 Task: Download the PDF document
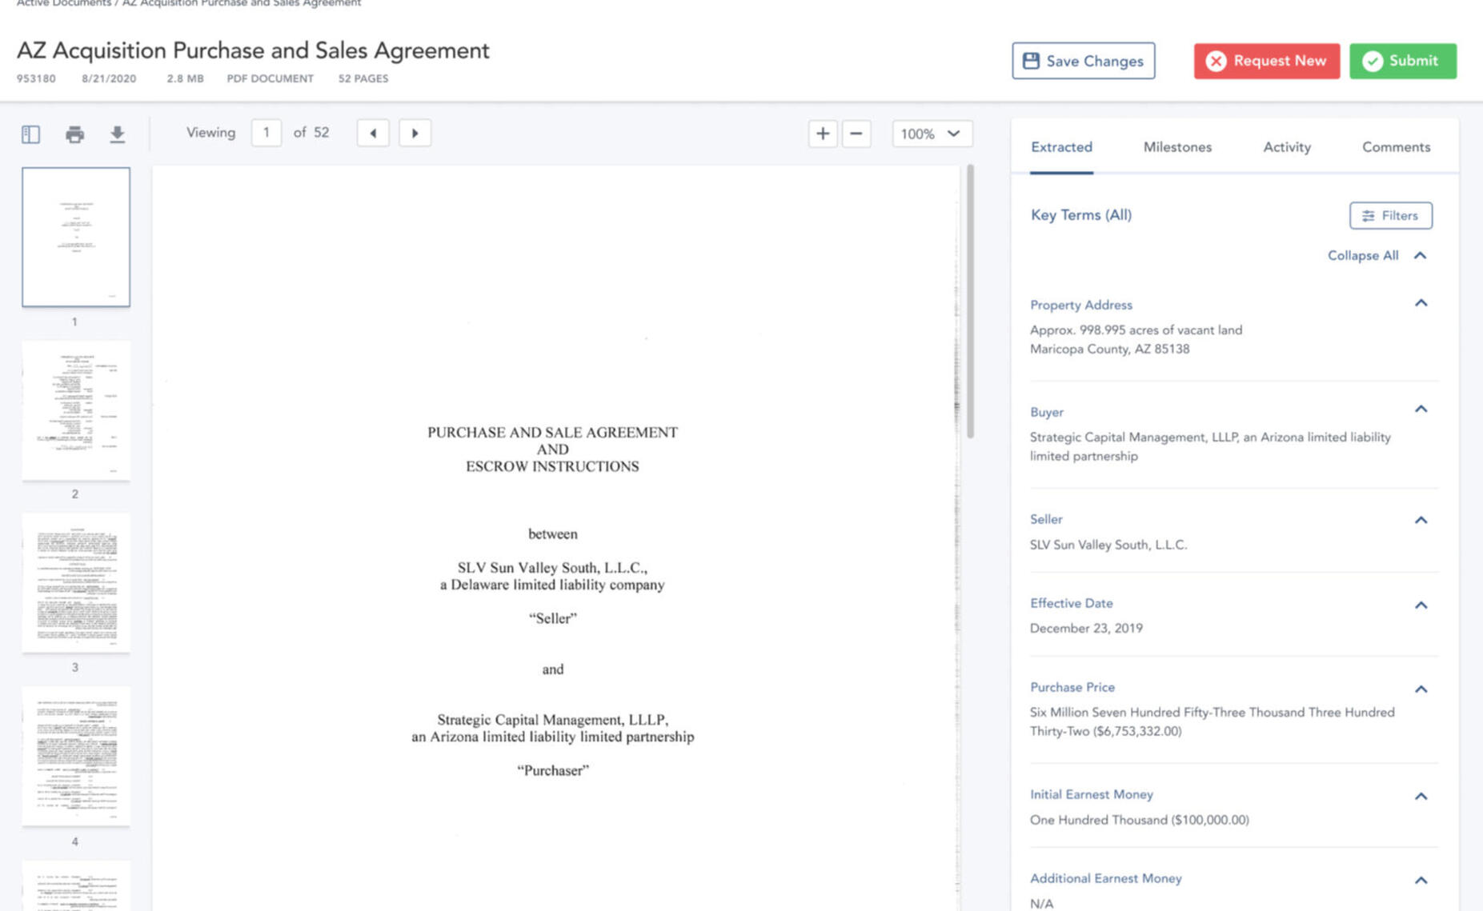(x=118, y=134)
